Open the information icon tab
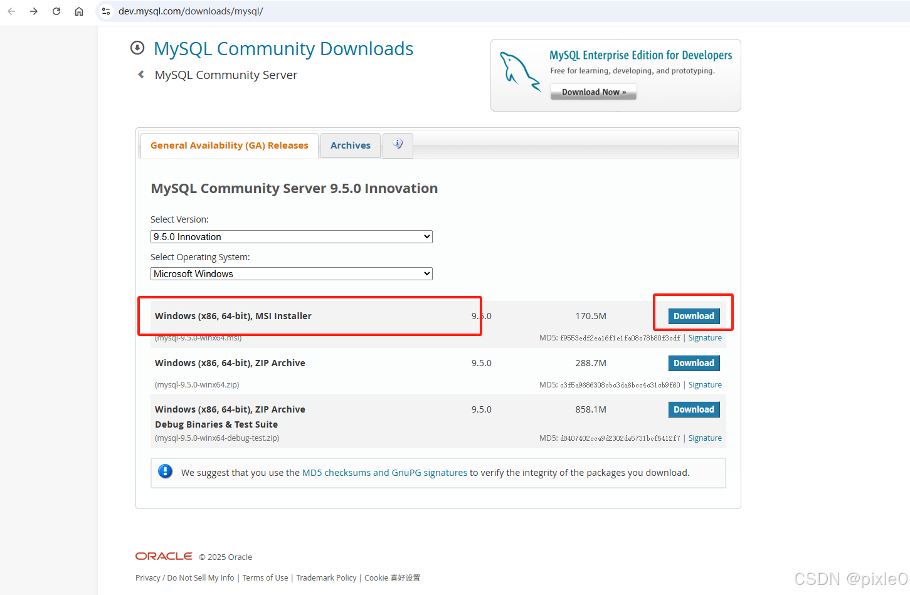Screen dimensions: 910x595 point(398,145)
